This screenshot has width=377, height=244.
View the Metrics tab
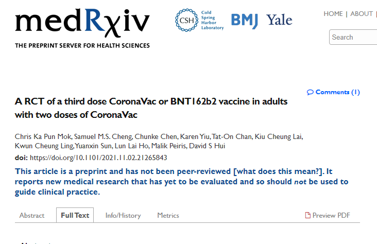click(168, 215)
